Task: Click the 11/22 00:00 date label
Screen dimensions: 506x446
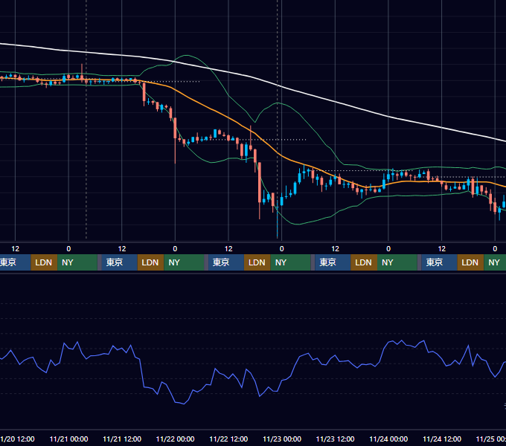Action: point(175,439)
